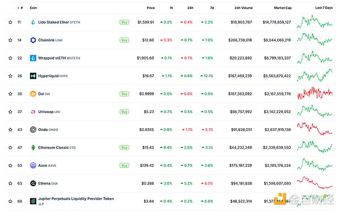Click the Uniswap unicorn logo
Viewport: 340px width, 211px height.
point(33,112)
